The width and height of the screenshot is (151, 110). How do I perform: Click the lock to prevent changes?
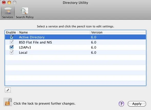8,102
